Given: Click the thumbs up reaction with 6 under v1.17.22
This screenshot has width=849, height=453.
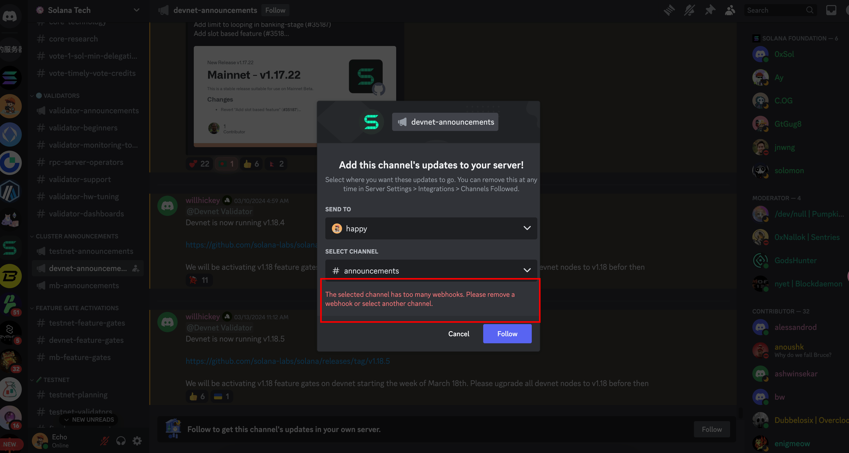Looking at the screenshot, I should pyautogui.click(x=251, y=164).
